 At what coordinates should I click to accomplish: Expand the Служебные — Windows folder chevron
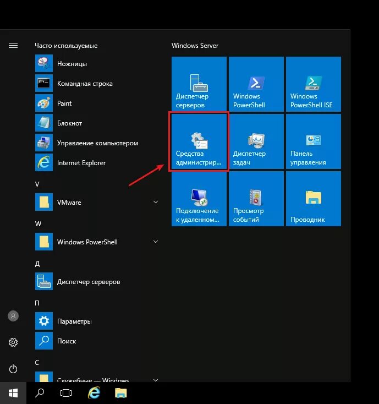156,380
